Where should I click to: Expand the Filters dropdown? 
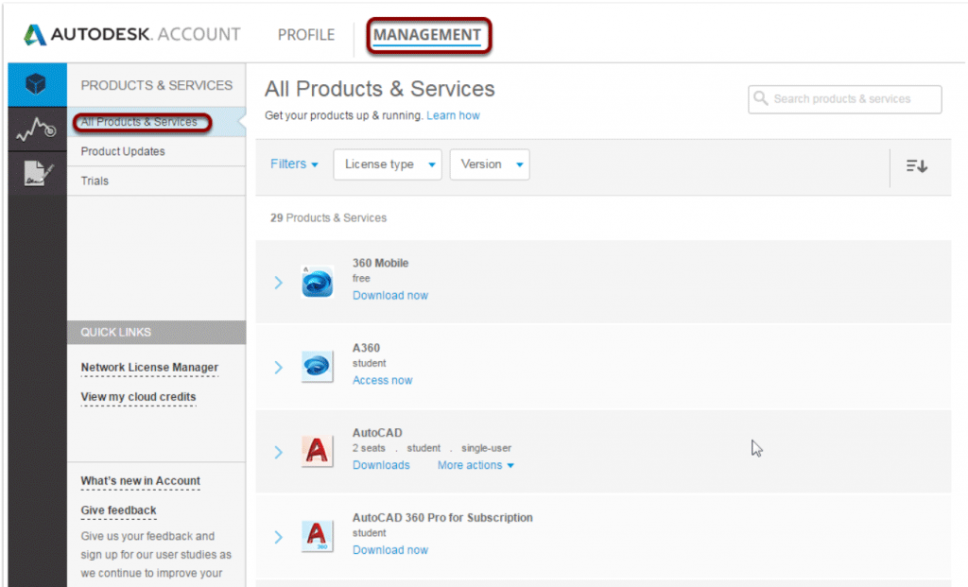point(294,164)
